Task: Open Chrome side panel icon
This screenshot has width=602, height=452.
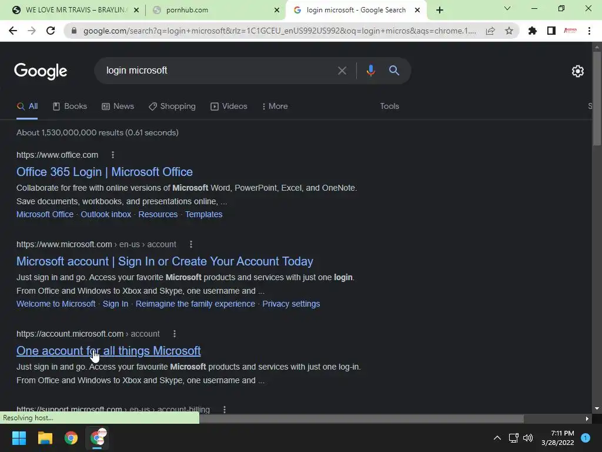Action: click(551, 31)
